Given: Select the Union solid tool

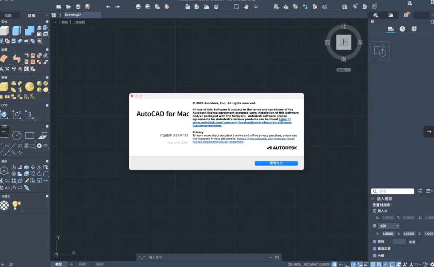Looking at the screenshot, I should point(29,31).
